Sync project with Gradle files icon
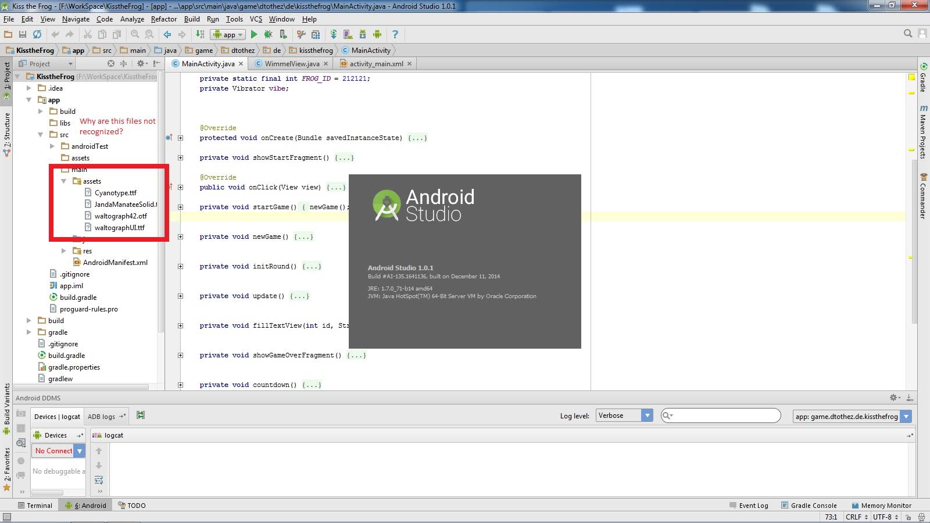Image resolution: width=930 pixels, height=523 pixels. tap(334, 35)
